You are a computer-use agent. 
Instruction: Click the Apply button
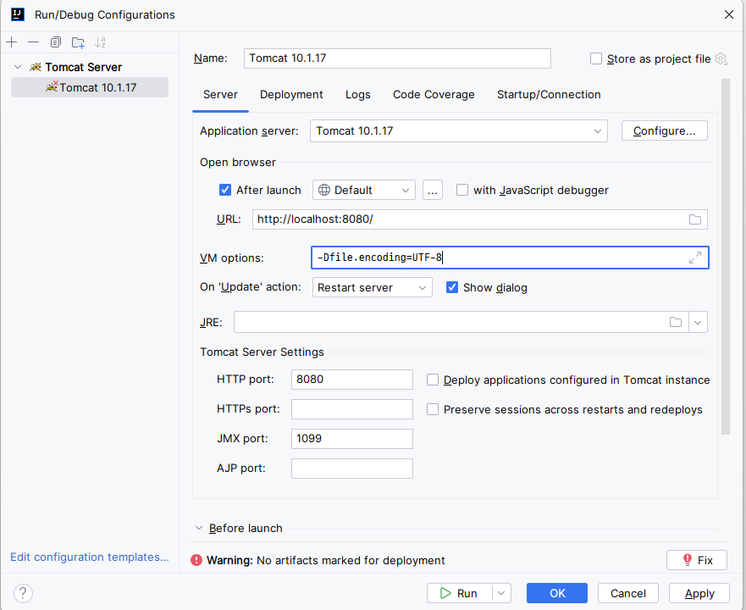tap(699, 593)
